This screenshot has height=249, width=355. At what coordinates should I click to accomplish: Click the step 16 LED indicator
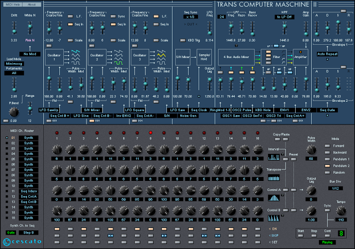coord(257,133)
